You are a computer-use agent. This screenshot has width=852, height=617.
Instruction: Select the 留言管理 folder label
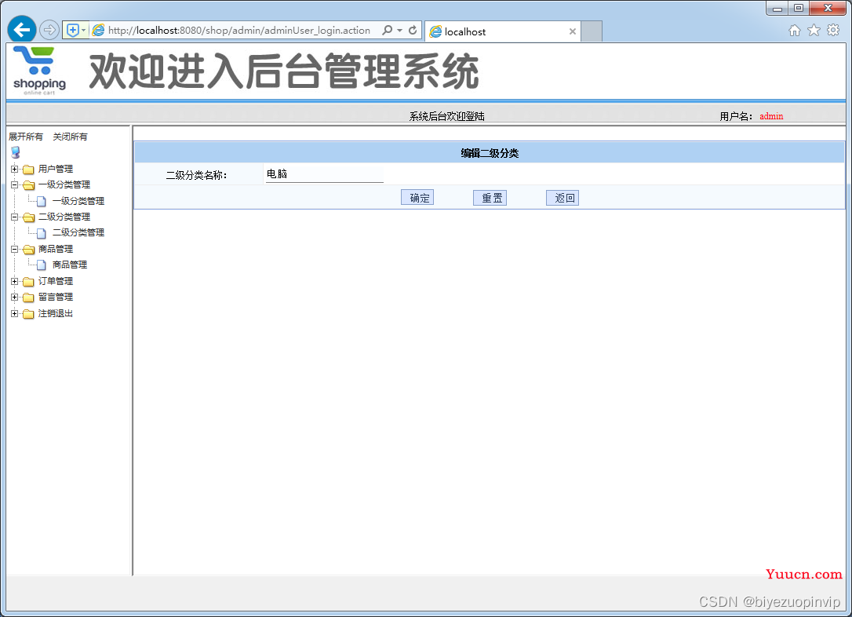point(56,297)
